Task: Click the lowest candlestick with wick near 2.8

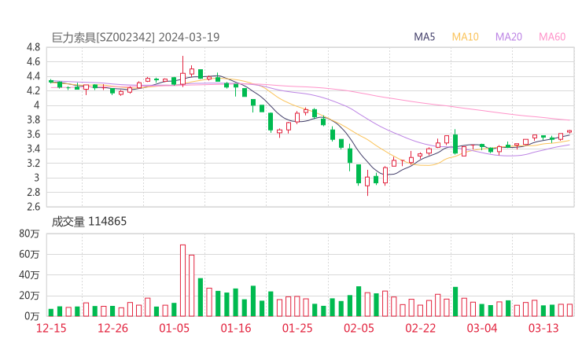Action: point(367,182)
